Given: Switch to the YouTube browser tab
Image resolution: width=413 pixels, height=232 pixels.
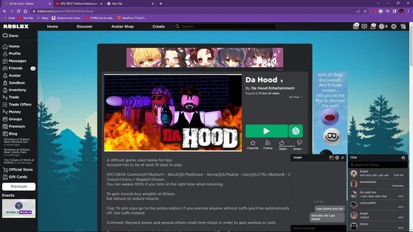Looking at the screenshot, I should pyautogui.click(x=79, y=4).
